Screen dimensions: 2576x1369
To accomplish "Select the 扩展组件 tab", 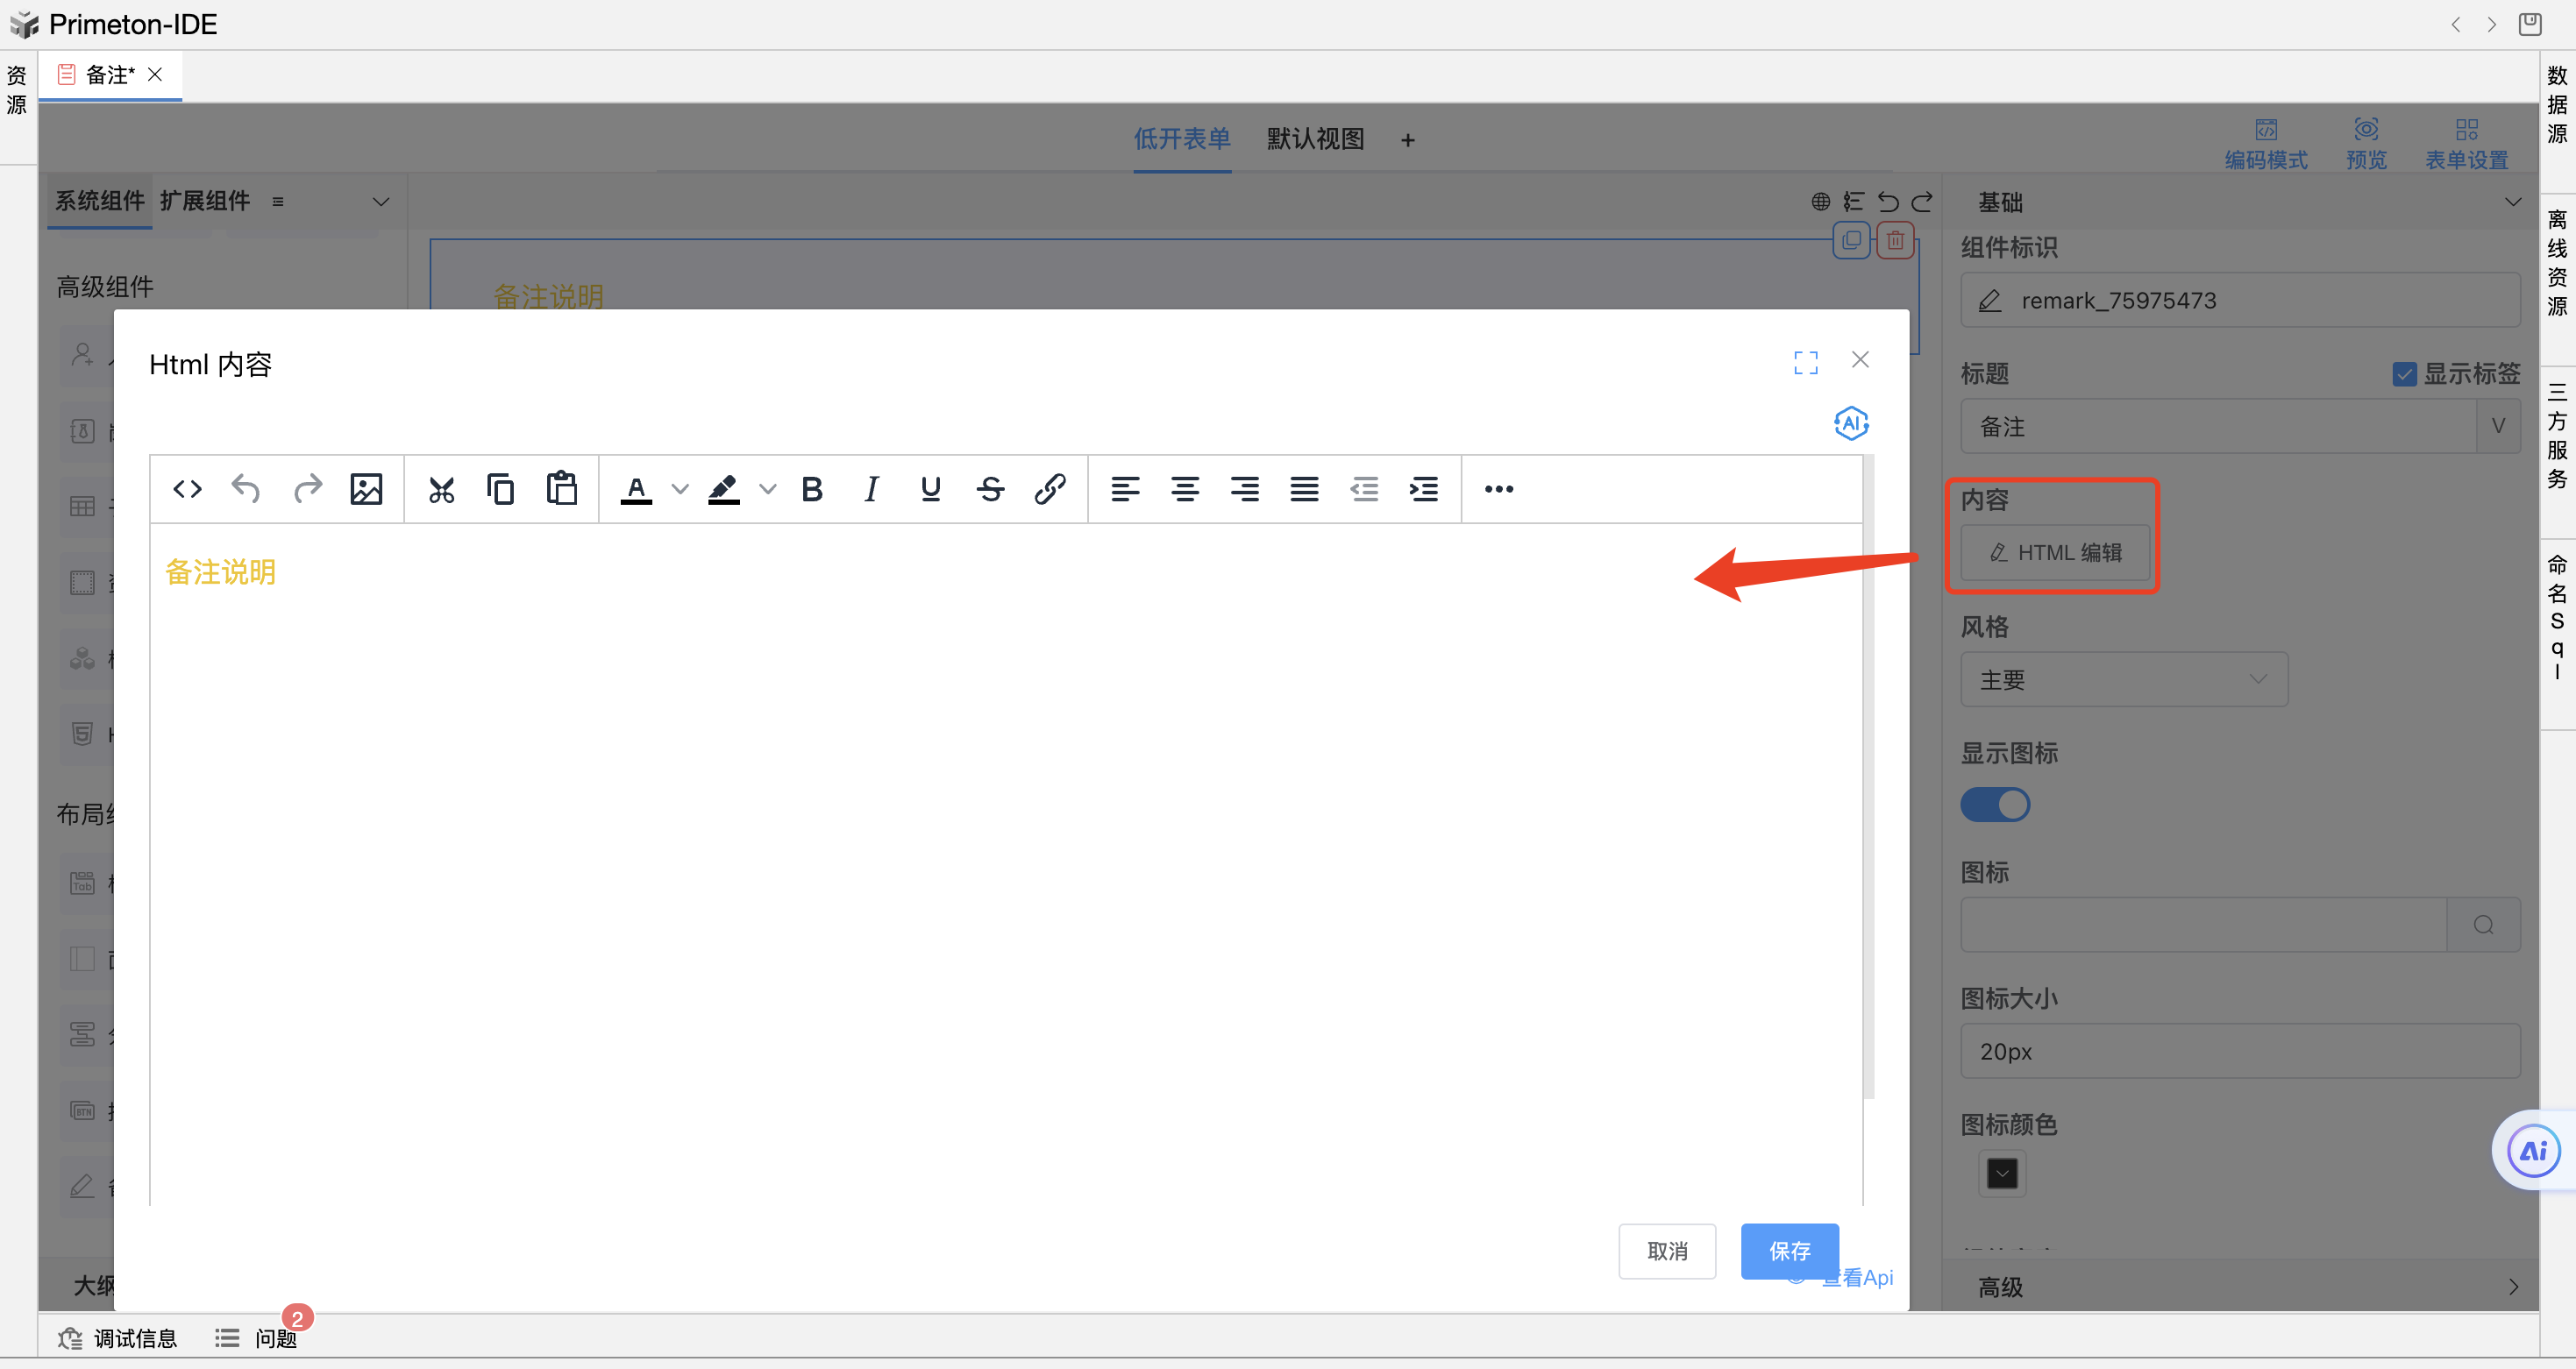I will click(204, 201).
